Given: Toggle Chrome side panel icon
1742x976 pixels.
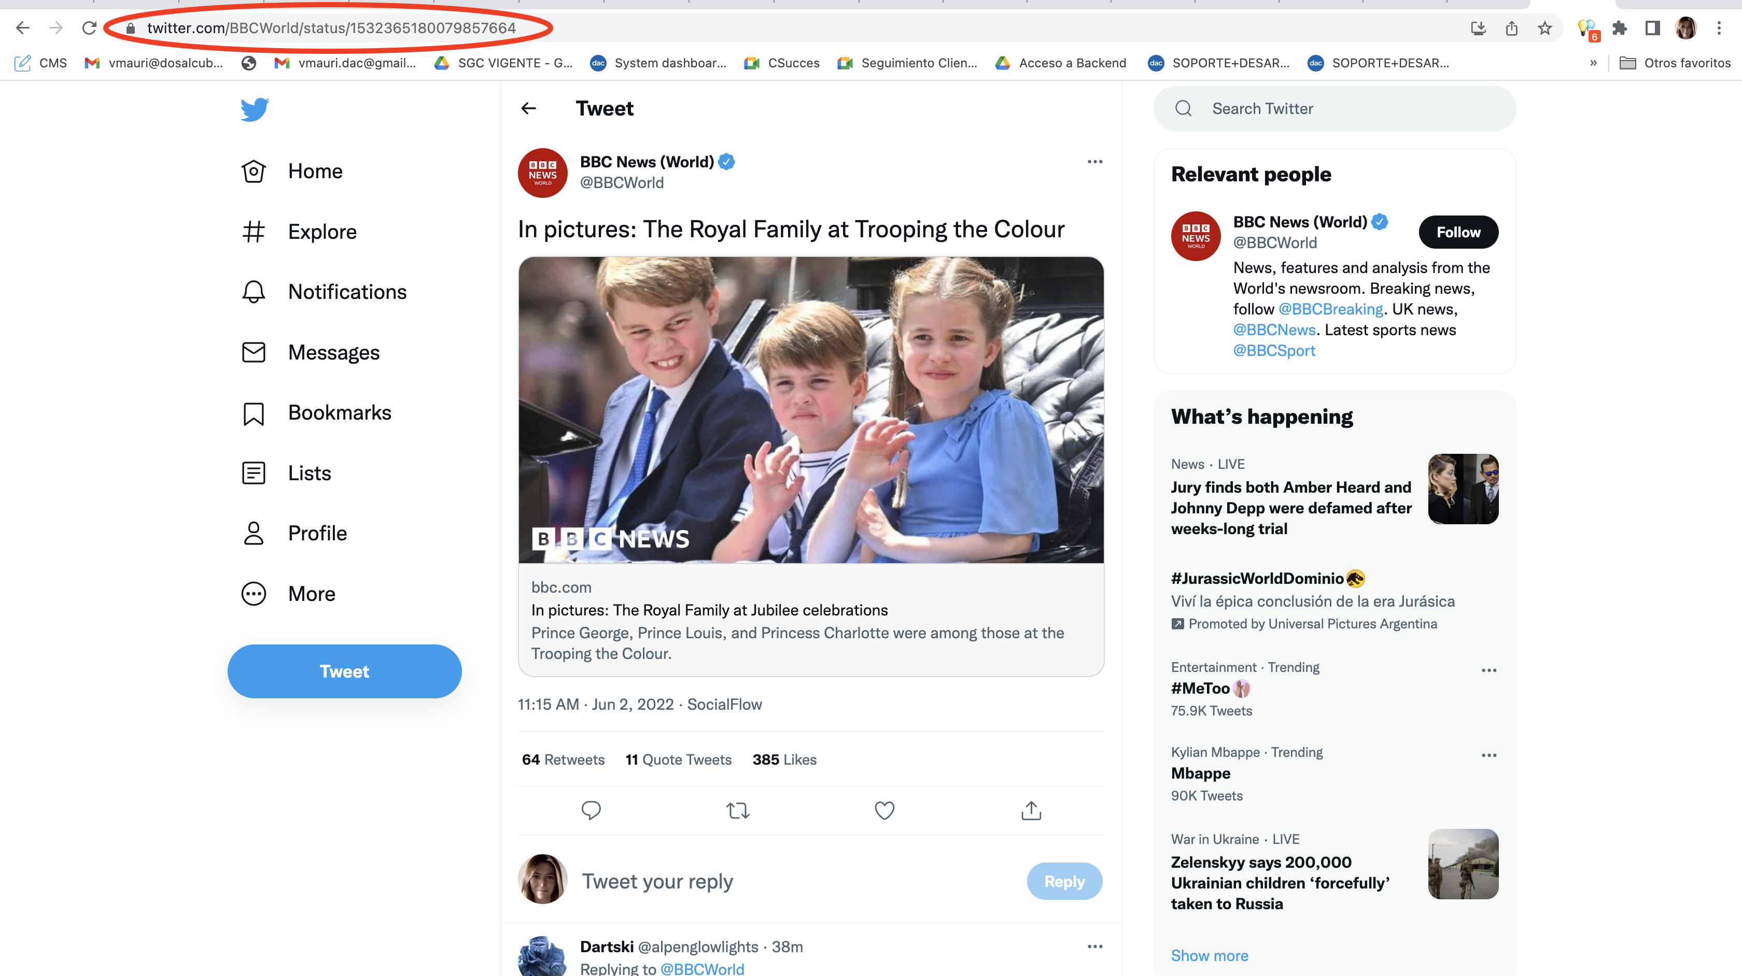Looking at the screenshot, I should coord(1652,28).
